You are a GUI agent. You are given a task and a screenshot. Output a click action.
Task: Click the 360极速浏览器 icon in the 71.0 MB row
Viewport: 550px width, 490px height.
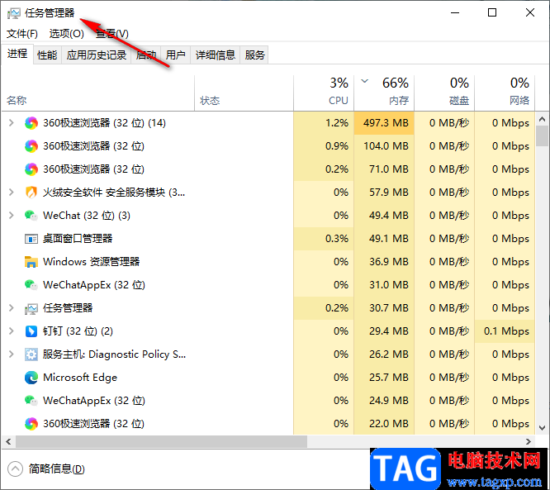31,169
